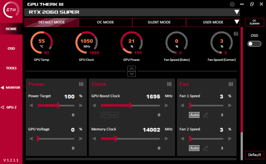Edit Fan 1 Speed curve pencil icon
This screenshot has height=164, width=266.
click(206, 115)
